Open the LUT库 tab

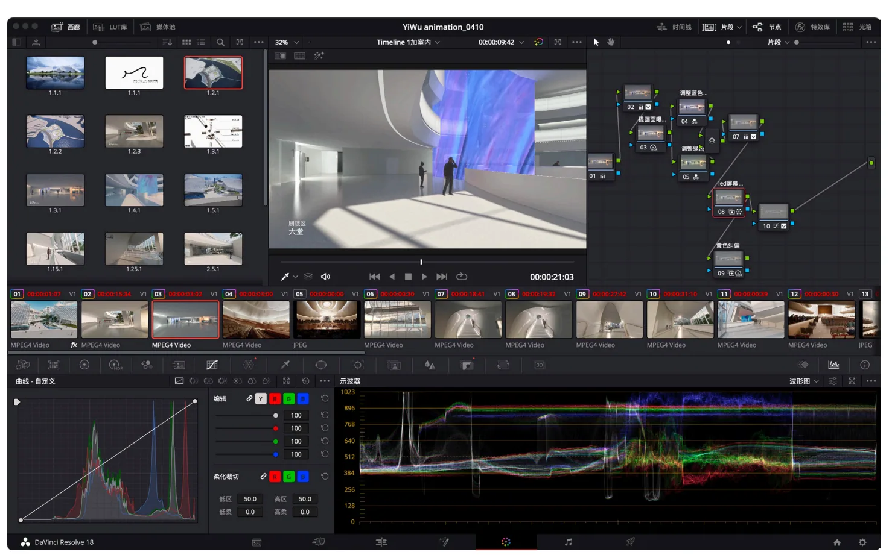[x=110, y=27]
